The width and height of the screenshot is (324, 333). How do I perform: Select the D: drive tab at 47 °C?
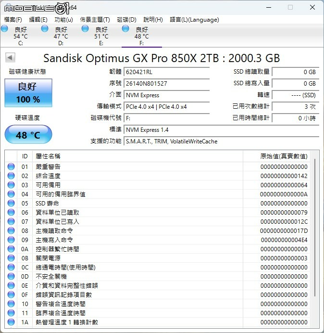pyautogui.click(x=61, y=36)
